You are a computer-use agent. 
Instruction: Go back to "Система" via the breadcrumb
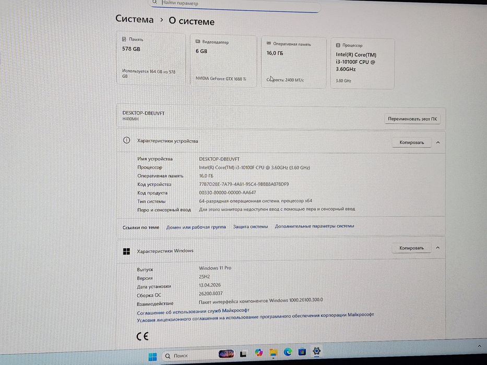click(x=135, y=19)
